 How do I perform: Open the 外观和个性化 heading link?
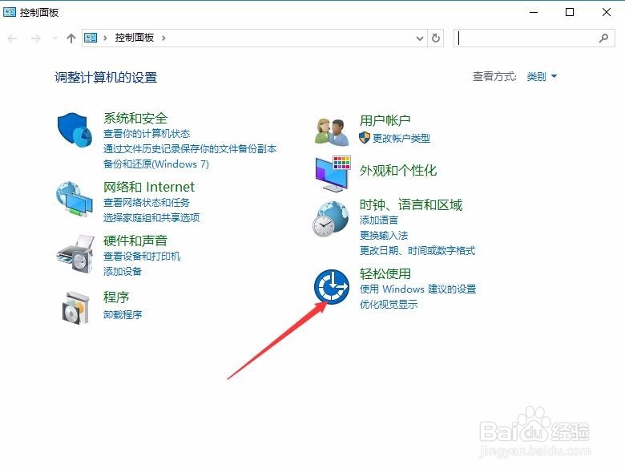pyautogui.click(x=397, y=171)
